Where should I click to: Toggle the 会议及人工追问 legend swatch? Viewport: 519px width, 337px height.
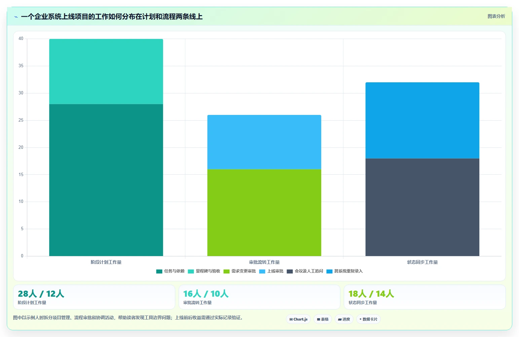tap(290, 271)
